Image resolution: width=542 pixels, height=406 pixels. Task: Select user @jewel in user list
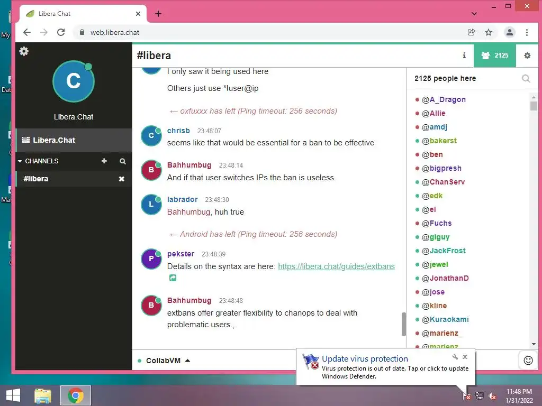[435, 264]
